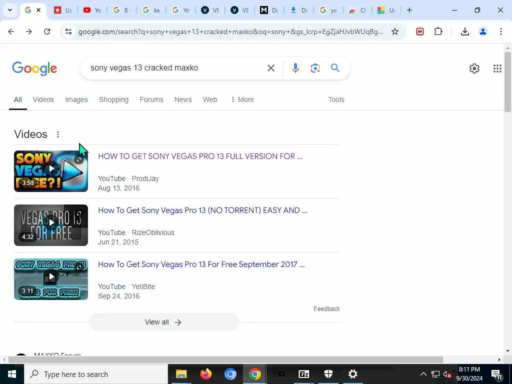The height and width of the screenshot is (384, 512).
Task: Click the taskbar search box
Action: point(95,374)
